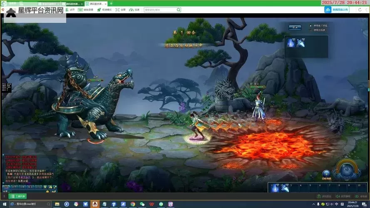This screenshot has width=370, height=208.
Task: Click the second sword skill icon in bottom hotbar
Action: pos(285,188)
